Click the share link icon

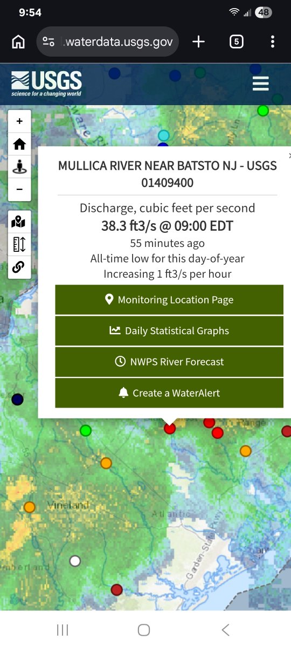pos(19,267)
